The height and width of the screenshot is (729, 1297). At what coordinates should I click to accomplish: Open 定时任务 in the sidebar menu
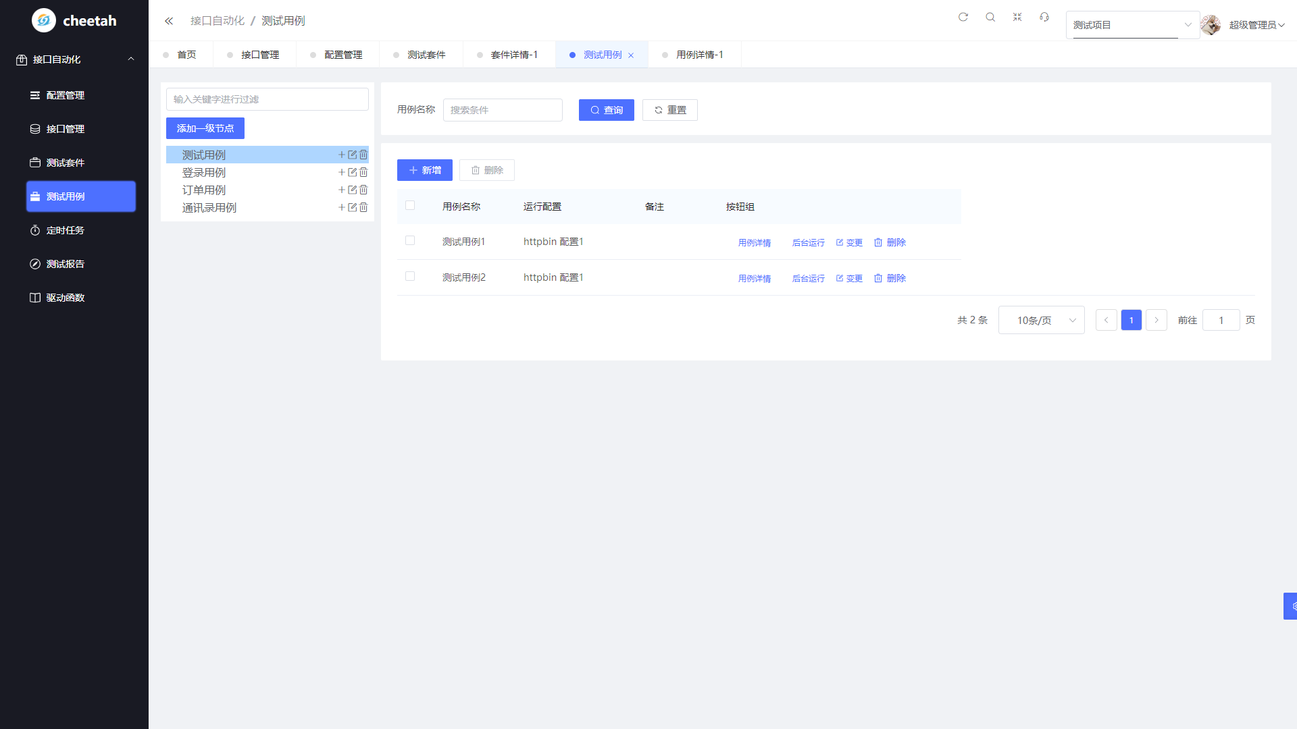click(66, 230)
